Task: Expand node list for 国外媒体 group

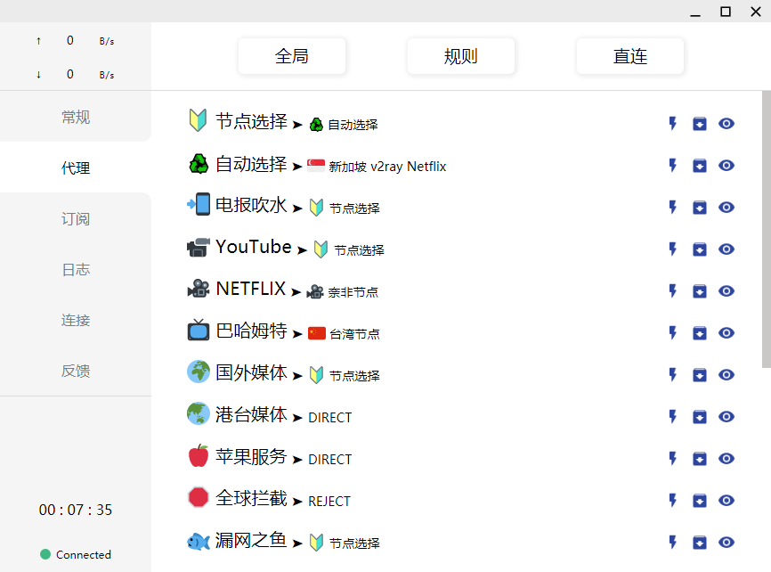Action: pos(700,374)
